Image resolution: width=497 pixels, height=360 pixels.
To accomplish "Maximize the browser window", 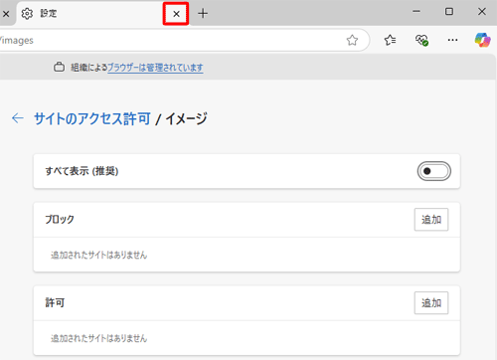I will (449, 12).
